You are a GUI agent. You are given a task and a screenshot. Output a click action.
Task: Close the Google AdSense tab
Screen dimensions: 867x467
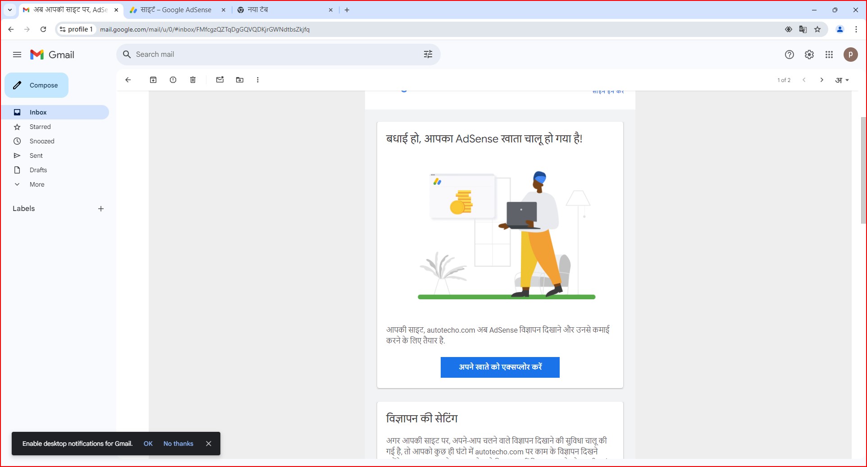click(x=224, y=10)
